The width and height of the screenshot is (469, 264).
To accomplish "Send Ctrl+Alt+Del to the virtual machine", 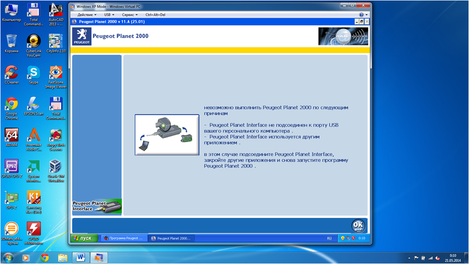I will 155,15.
